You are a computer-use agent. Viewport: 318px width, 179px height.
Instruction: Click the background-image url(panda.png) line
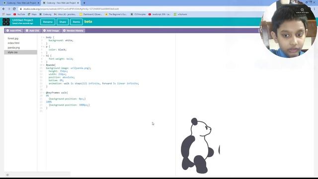(69, 68)
